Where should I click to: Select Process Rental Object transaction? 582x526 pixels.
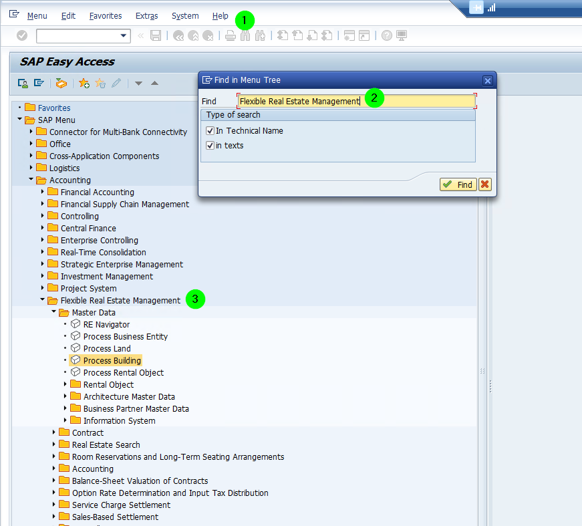123,373
